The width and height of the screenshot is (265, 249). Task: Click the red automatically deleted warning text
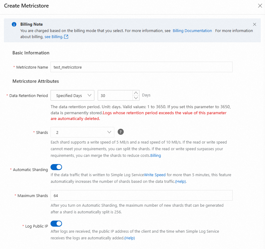pyautogui.click(x=139, y=116)
